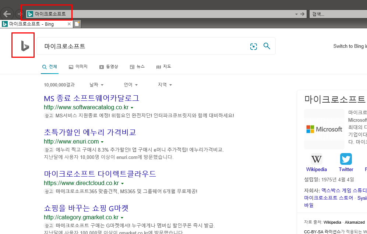Click the Wikipedia text link under icon
The height and width of the screenshot is (234, 367).
point(317,169)
